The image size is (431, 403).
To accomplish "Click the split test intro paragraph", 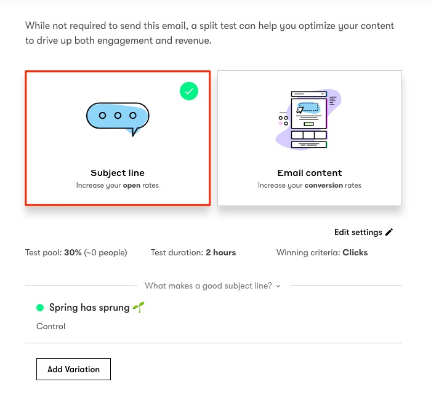I will 209,33.
